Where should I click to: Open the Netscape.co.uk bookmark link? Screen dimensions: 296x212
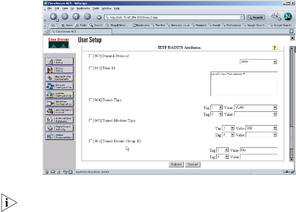click(x=178, y=25)
